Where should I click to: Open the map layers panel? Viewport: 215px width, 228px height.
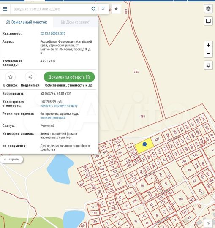[x=208, y=9]
